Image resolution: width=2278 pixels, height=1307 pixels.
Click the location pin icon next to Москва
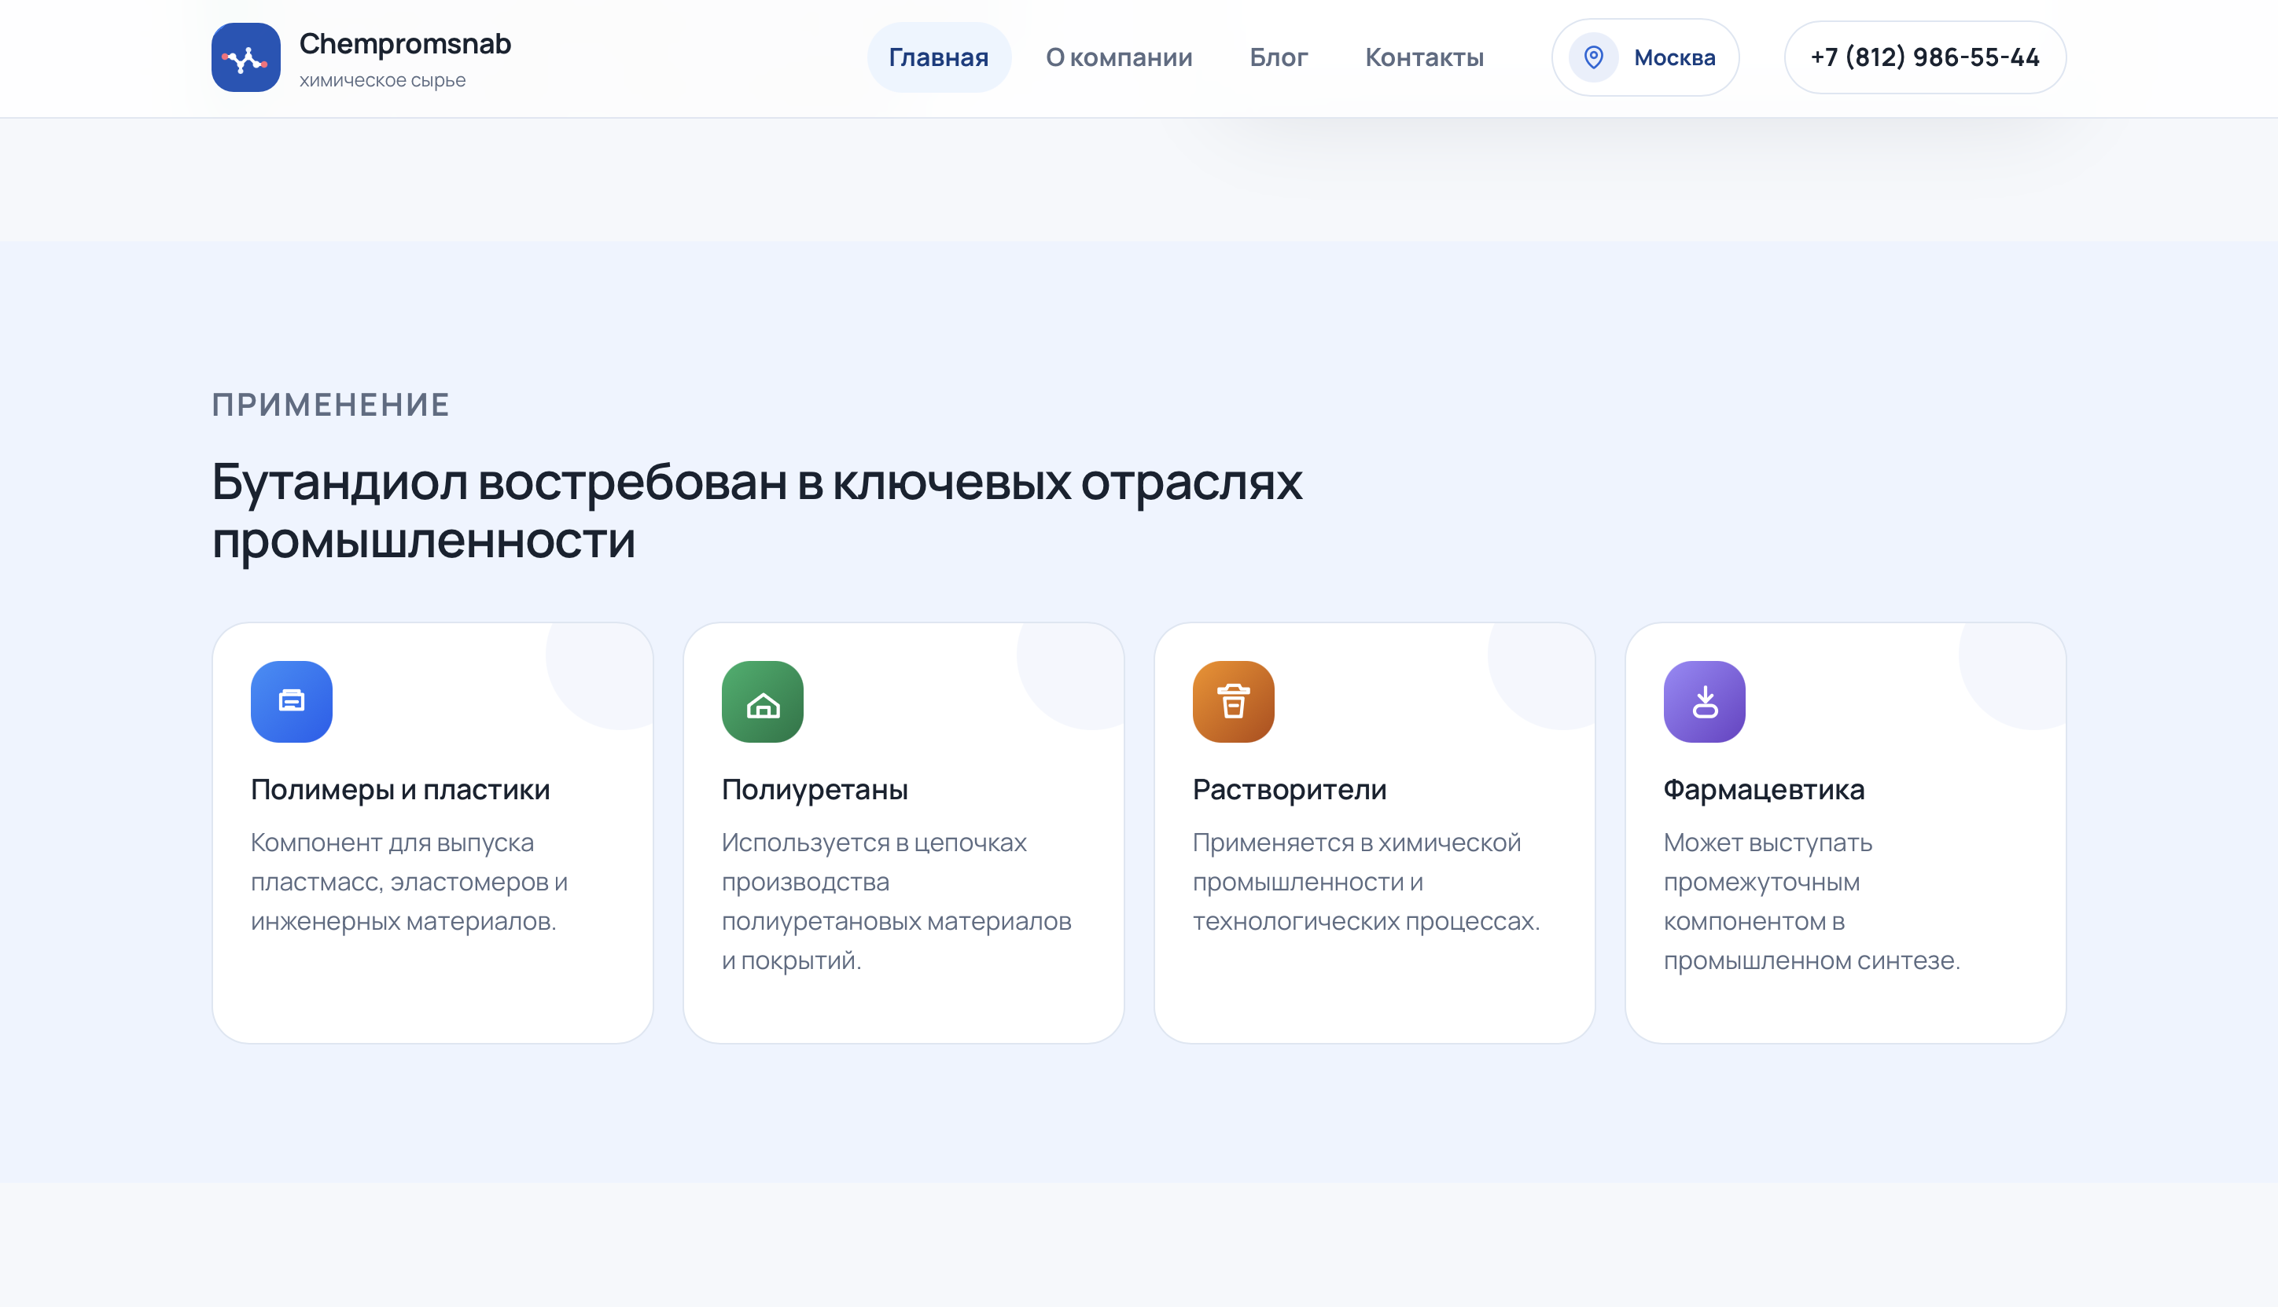tap(1593, 57)
